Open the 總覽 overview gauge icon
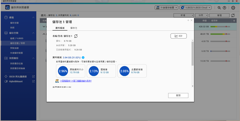The width and height of the screenshot is (240, 121). [x=6, y=18]
